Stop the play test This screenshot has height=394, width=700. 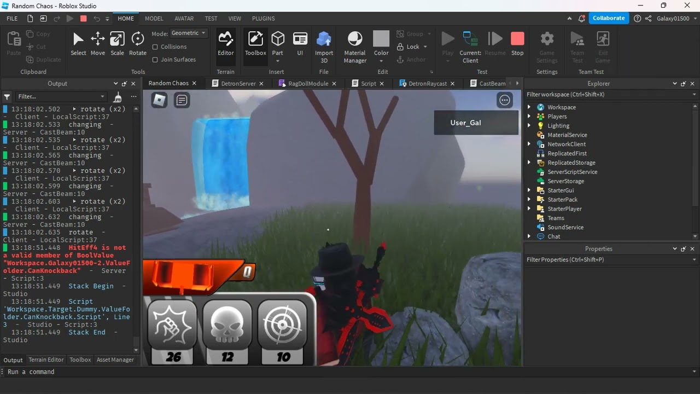click(x=517, y=43)
